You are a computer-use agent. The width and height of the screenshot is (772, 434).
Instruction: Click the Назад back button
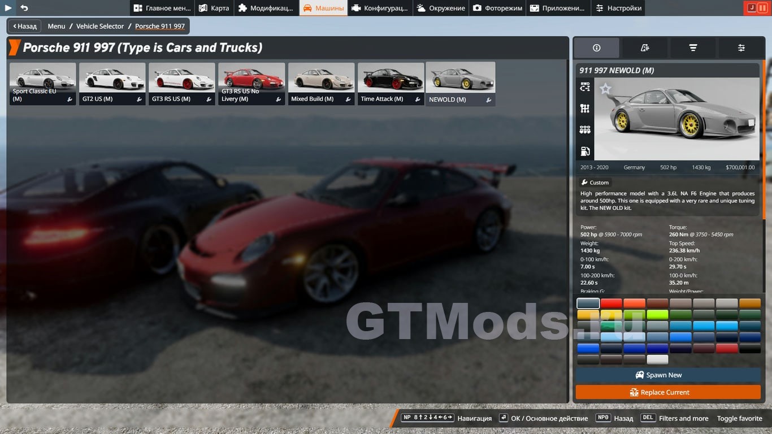(x=24, y=26)
